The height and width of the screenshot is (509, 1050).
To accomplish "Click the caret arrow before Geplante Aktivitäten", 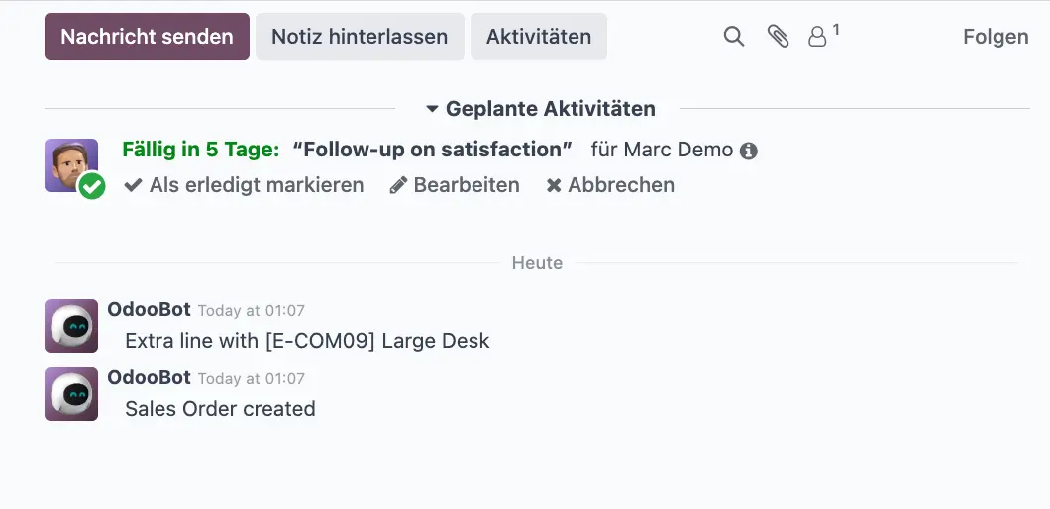I will (432, 109).
